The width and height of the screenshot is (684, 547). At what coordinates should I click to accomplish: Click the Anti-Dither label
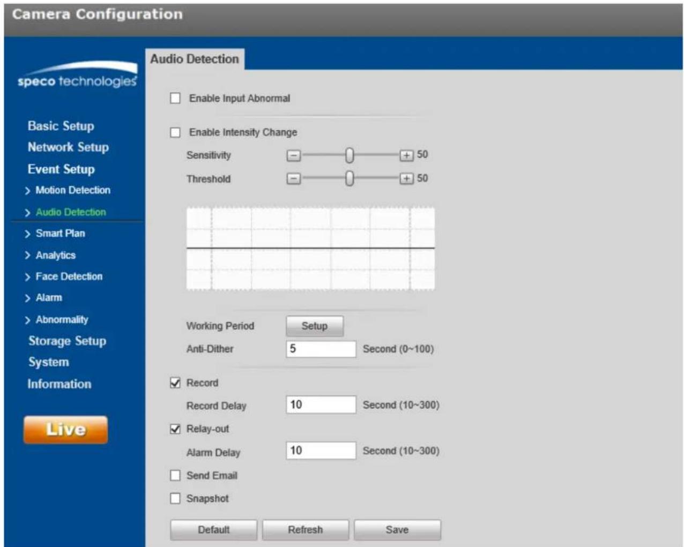coord(210,349)
